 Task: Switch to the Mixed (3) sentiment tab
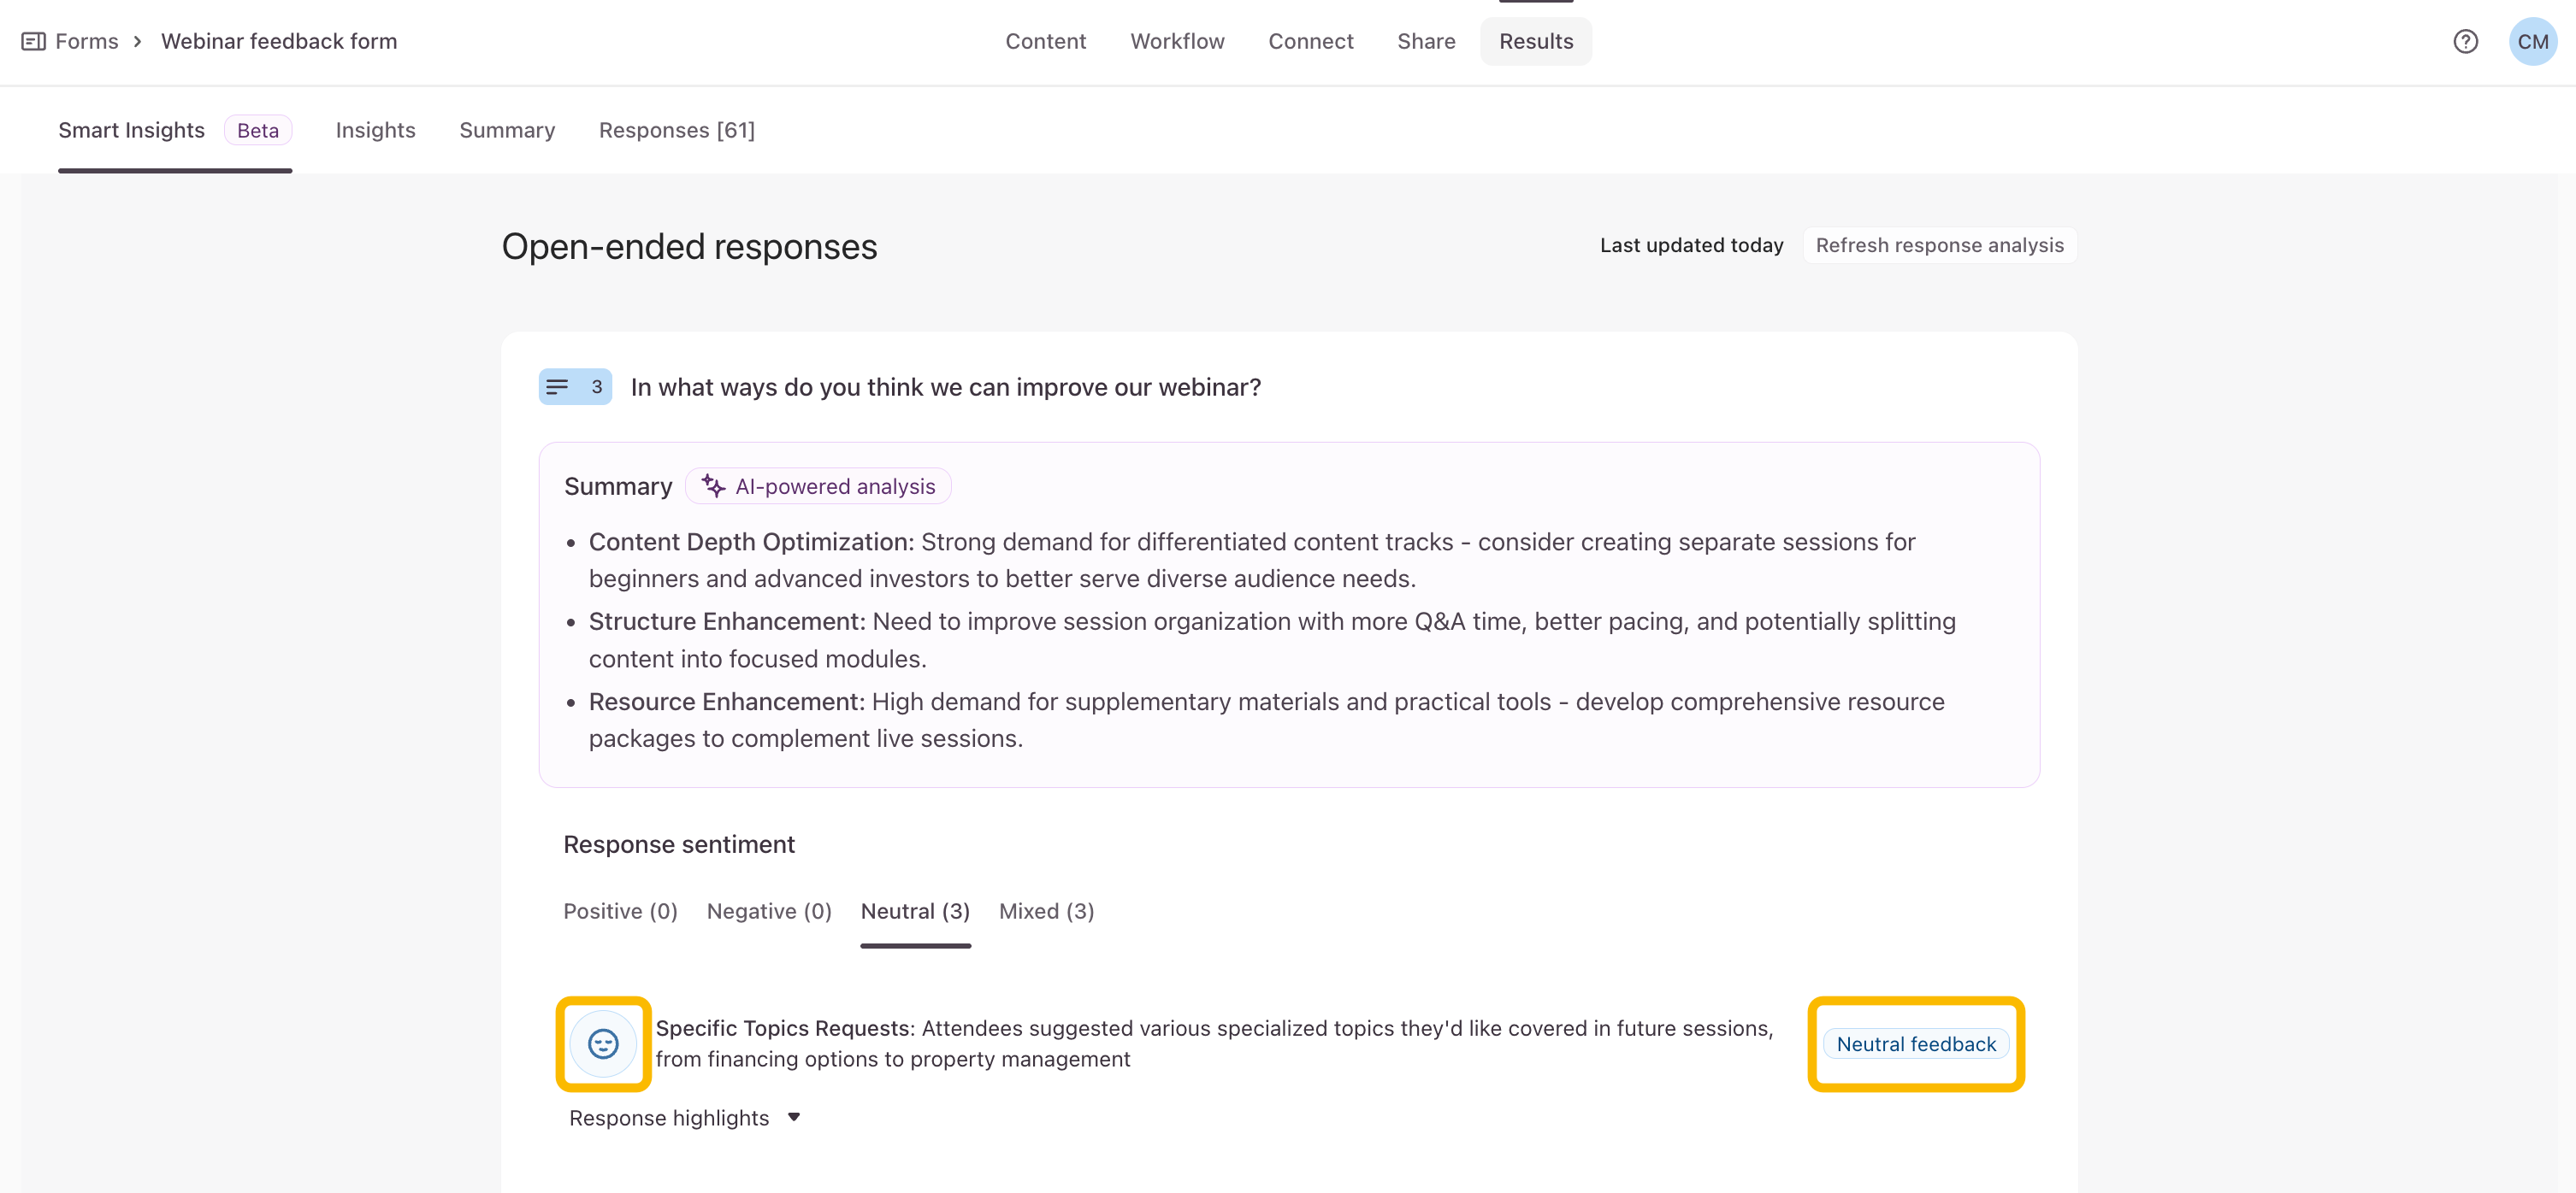click(x=1046, y=910)
